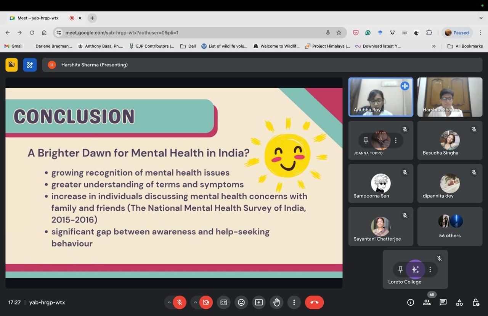Leave the call with red hang-up button

coord(314,302)
